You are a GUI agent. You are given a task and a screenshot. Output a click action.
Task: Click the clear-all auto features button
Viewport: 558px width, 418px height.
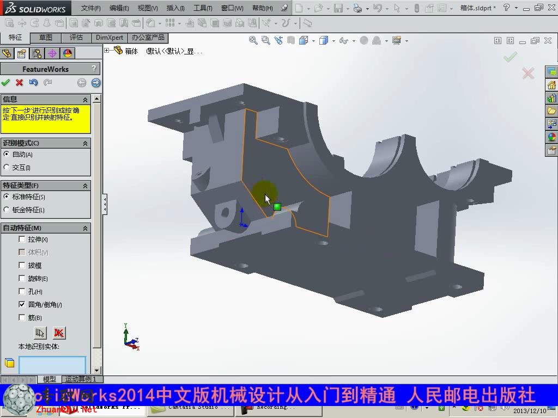click(x=59, y=333)
